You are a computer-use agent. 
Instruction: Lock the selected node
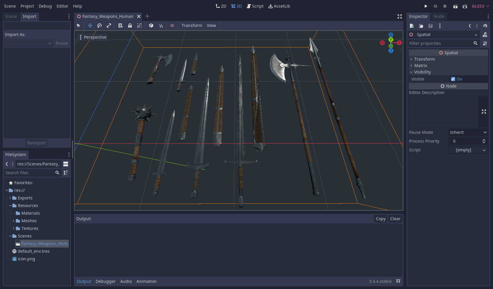pos(130,25)
